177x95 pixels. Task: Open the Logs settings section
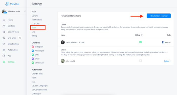coord(34,32)
